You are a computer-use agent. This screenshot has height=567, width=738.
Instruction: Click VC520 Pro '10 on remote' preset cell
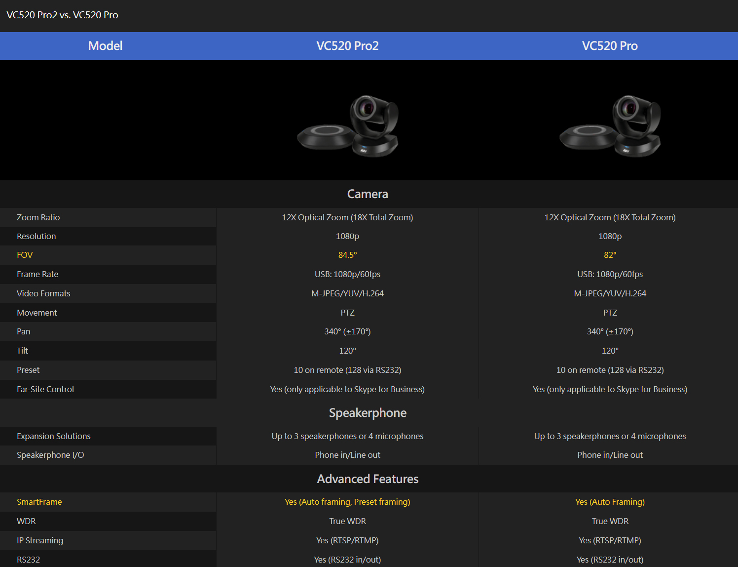tap(610, 370)
